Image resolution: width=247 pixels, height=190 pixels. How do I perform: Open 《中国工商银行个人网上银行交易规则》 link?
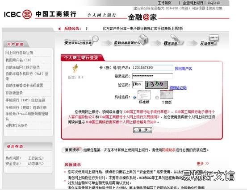click(130, 117)
